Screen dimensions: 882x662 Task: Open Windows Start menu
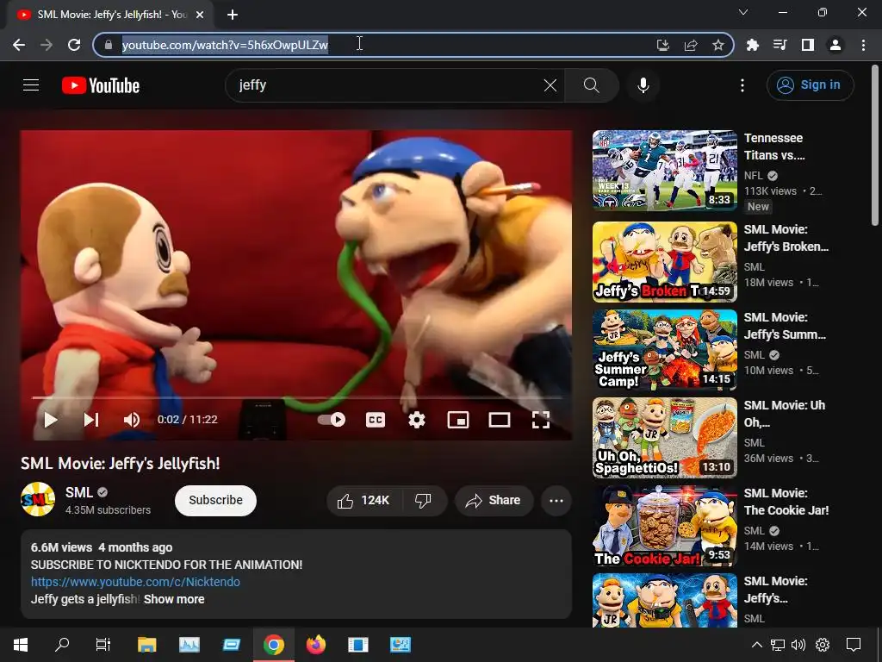point(21,645)
